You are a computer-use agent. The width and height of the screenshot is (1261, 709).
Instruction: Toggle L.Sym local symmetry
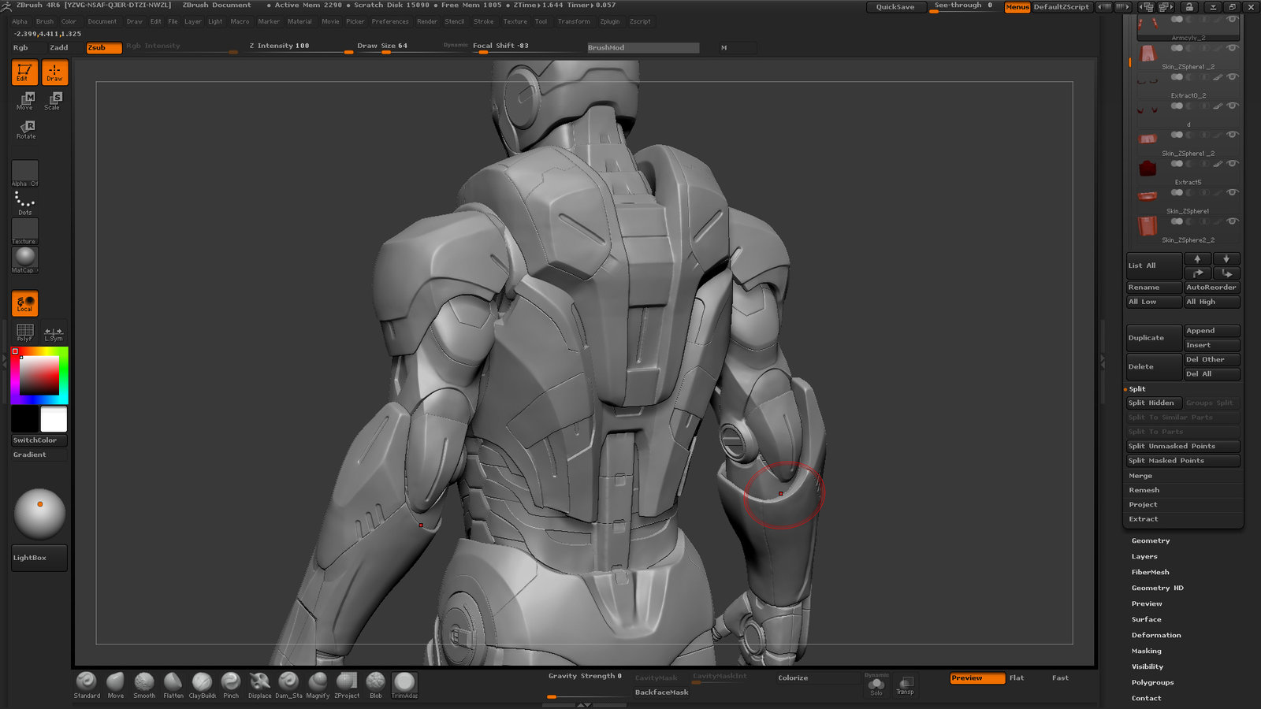[54, 334]
